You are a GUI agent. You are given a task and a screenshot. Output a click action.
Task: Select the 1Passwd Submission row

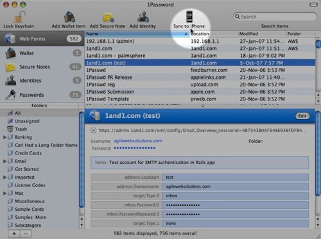200,92
